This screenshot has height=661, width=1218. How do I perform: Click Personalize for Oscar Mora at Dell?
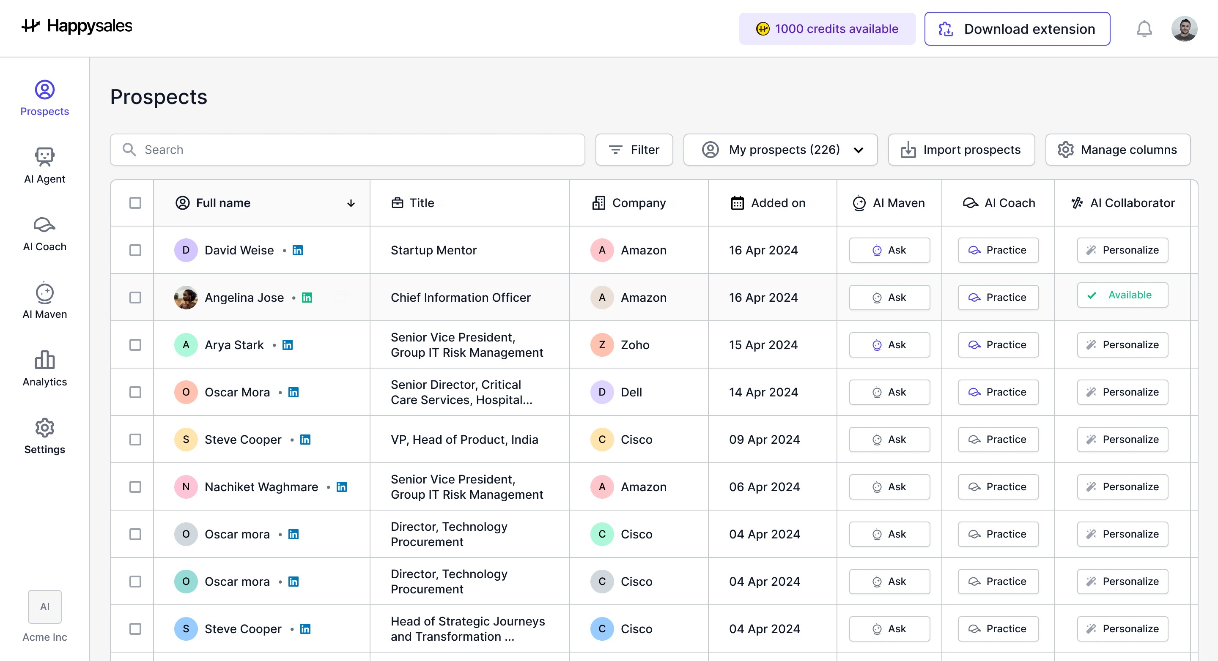[1122, 392]
